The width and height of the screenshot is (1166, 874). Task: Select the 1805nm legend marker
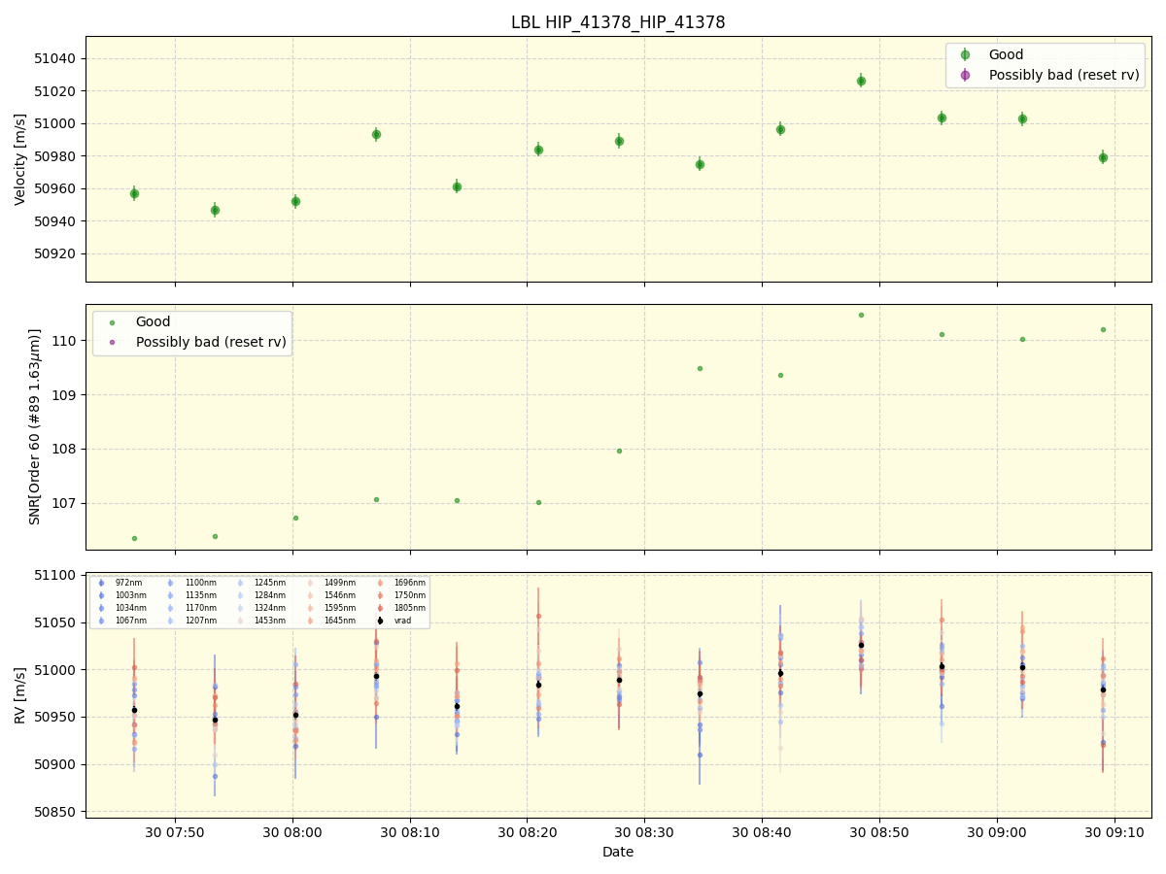[x=380, y=607]
